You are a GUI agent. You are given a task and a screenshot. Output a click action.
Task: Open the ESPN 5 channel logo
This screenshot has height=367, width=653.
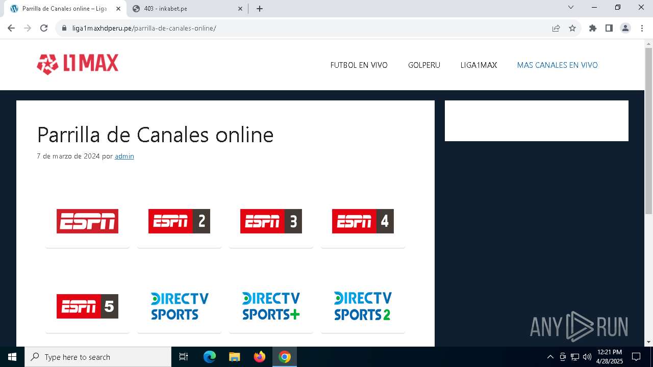pos(87,306)
